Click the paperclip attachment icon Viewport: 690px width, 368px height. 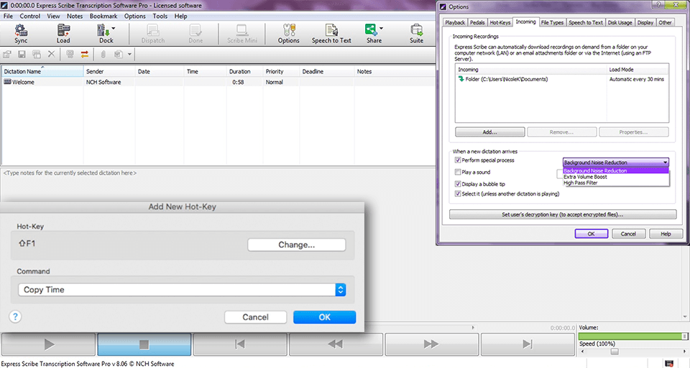click(x=103, y=55)
